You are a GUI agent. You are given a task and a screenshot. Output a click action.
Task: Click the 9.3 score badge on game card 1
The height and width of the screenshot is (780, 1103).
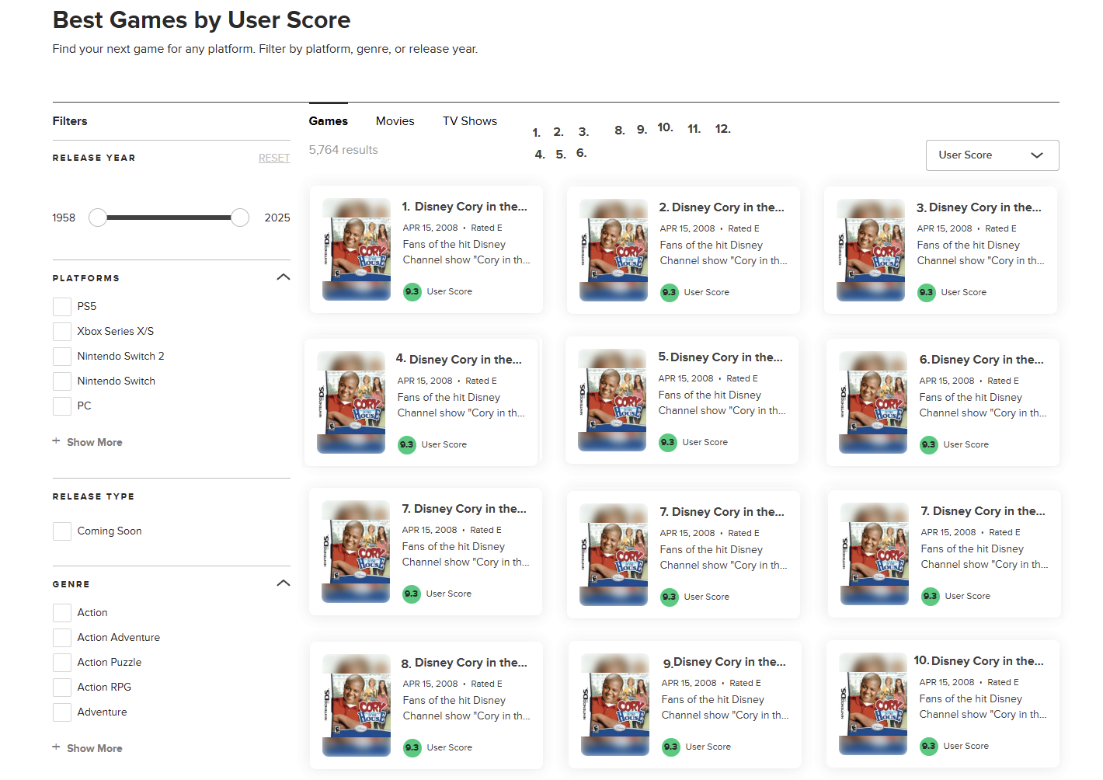[412, 291]
